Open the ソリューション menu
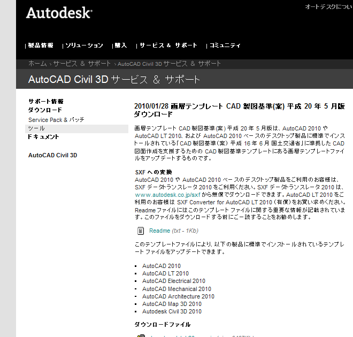Image resolution: width=353 pixels, height=337 pixels. (x=84, y=45)
